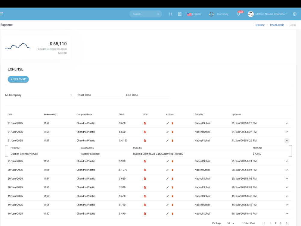
Task: Sort by Company Name column header
Action: 84,114
